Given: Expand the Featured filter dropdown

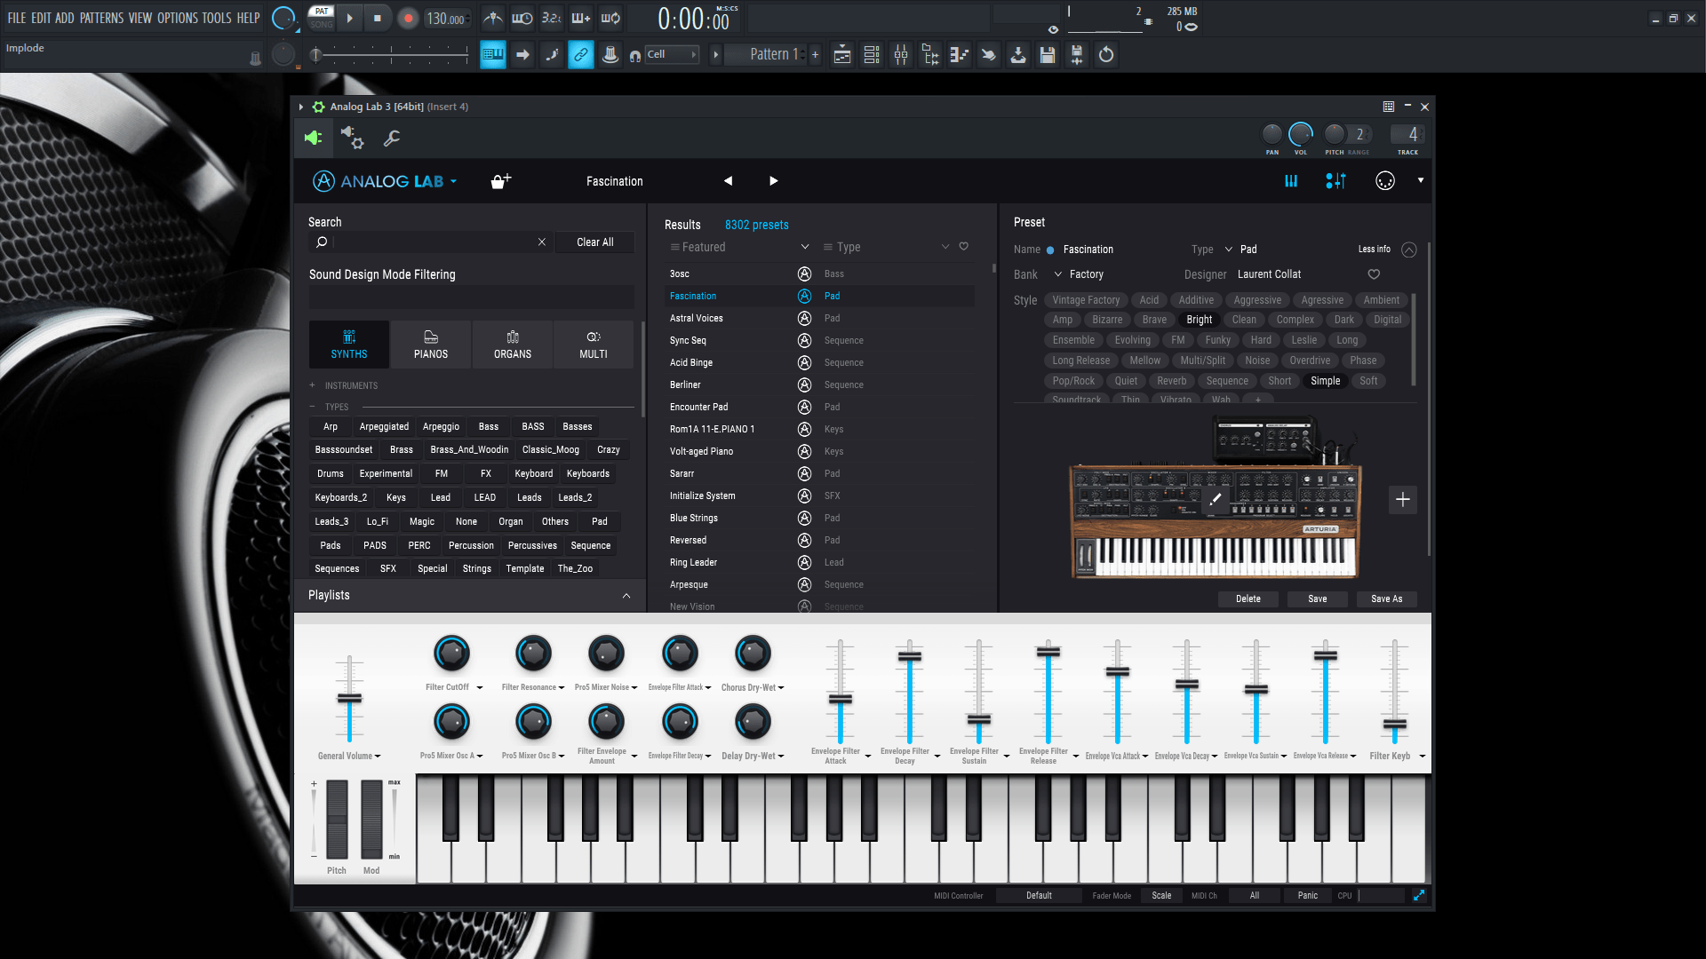Looking at the screenshot, I should click(x=806, y=247).
